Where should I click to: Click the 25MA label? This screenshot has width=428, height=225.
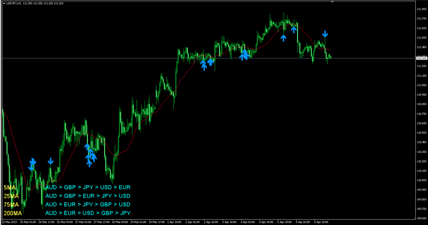(11, 196)
